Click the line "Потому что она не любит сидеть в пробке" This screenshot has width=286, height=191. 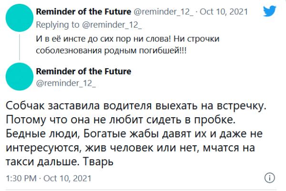[x=121, y=120]
